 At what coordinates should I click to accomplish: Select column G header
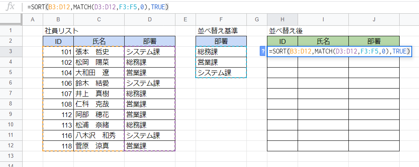pyautogui.click(x=257, y=19)
